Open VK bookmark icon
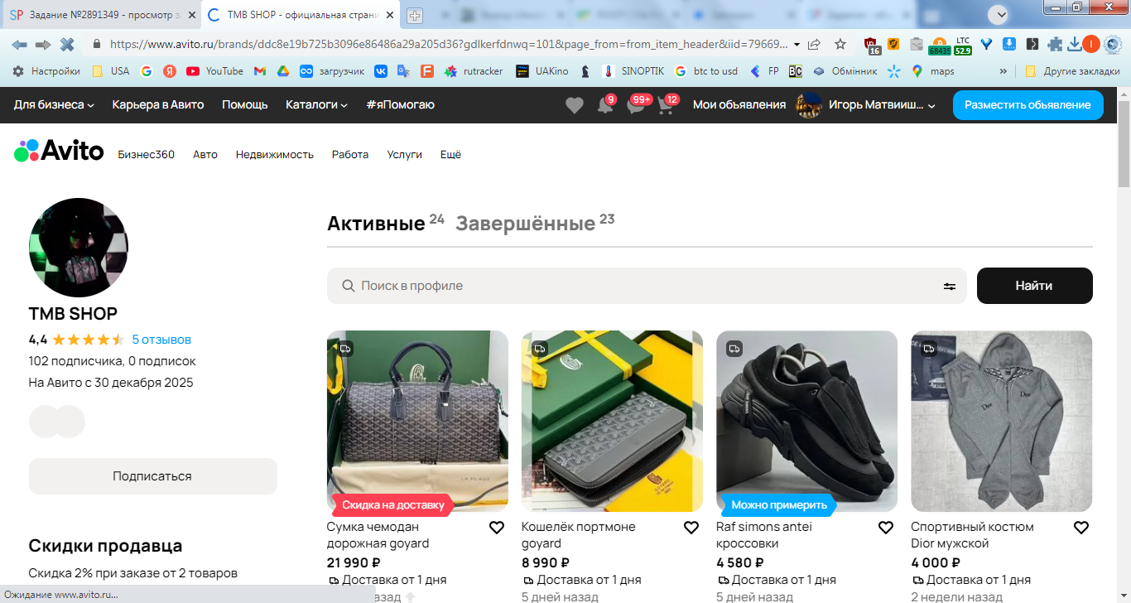Viewport: 1131px width, 603px height. 381,71
